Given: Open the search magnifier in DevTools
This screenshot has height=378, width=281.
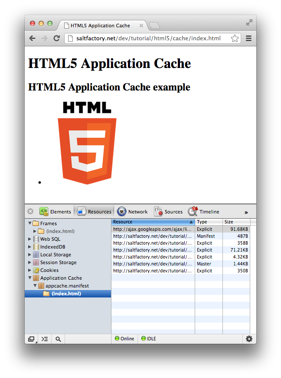Looking at the screenshot, I should coord(58,339).
